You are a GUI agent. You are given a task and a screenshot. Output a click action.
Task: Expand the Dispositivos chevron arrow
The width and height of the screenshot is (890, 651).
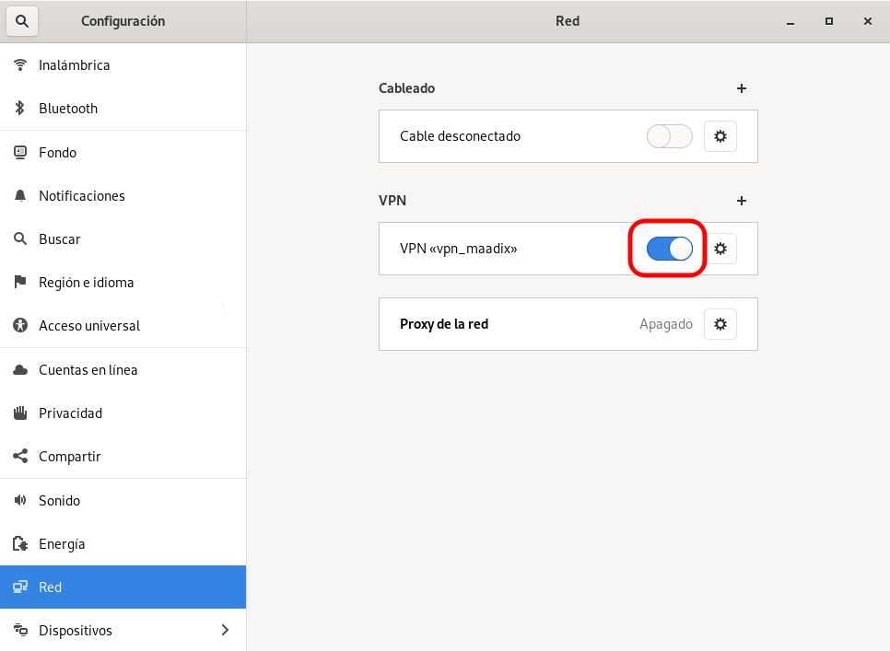coord(226,630)
